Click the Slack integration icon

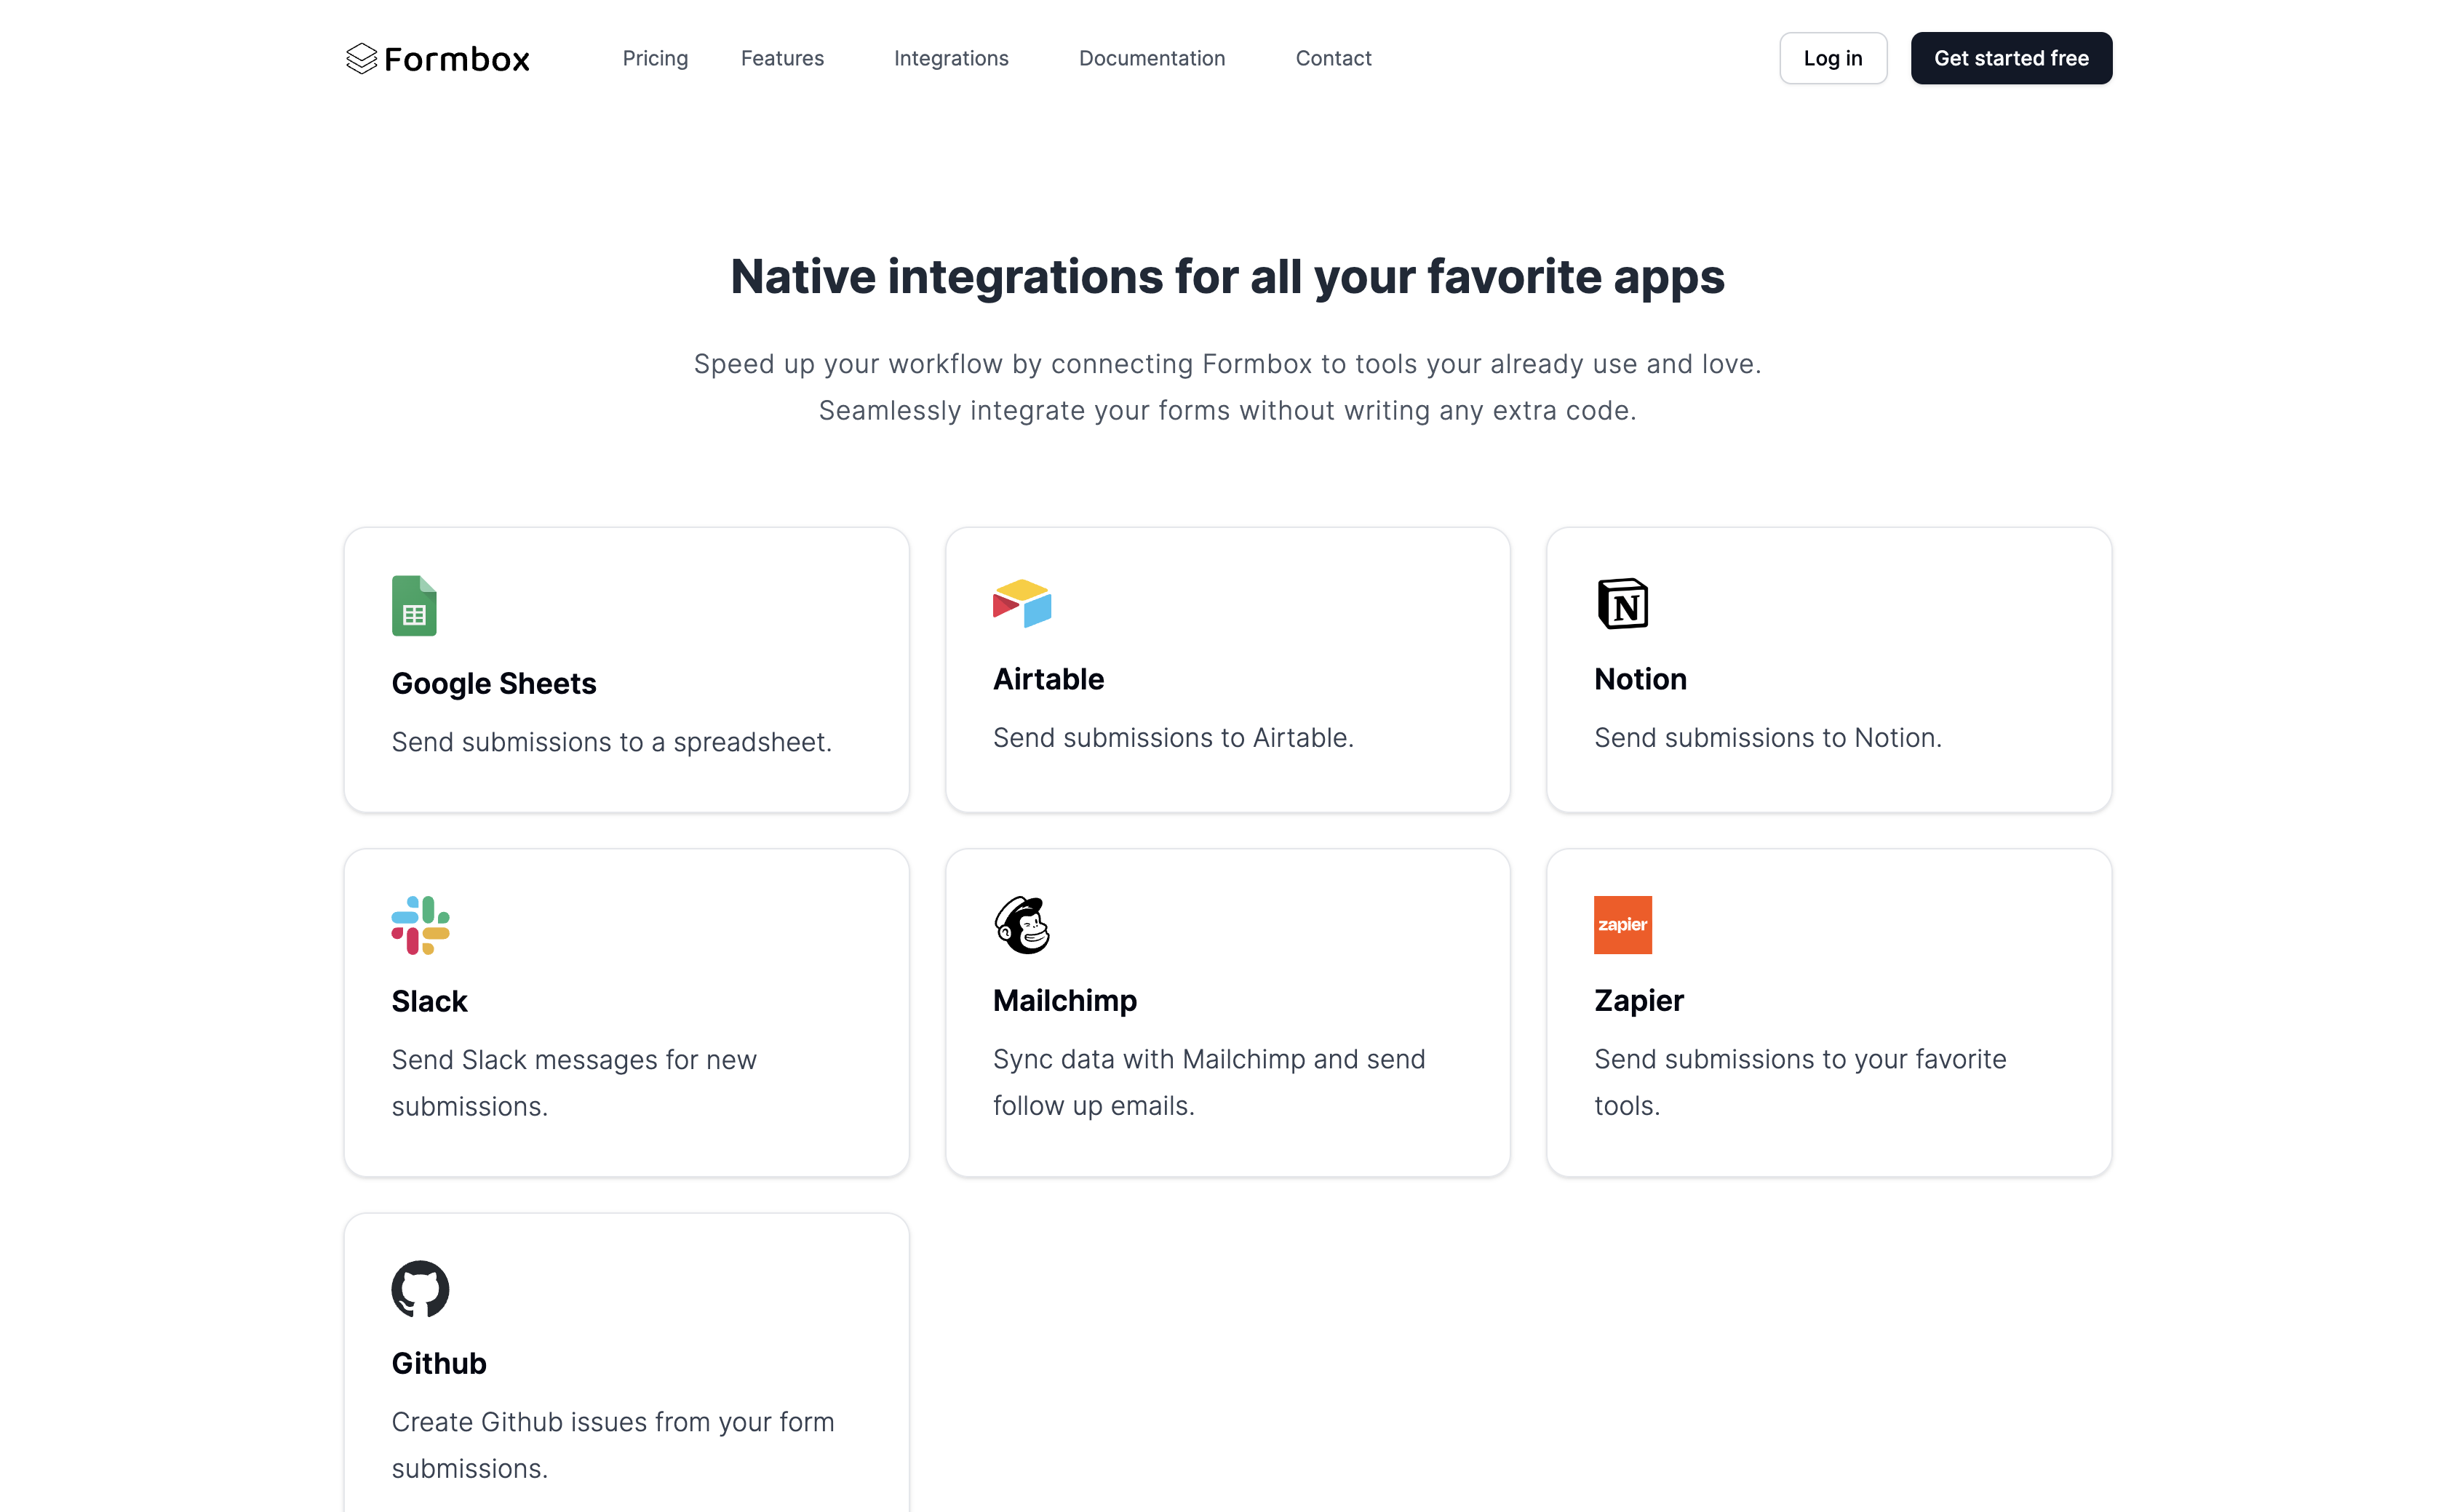(421, 925)
